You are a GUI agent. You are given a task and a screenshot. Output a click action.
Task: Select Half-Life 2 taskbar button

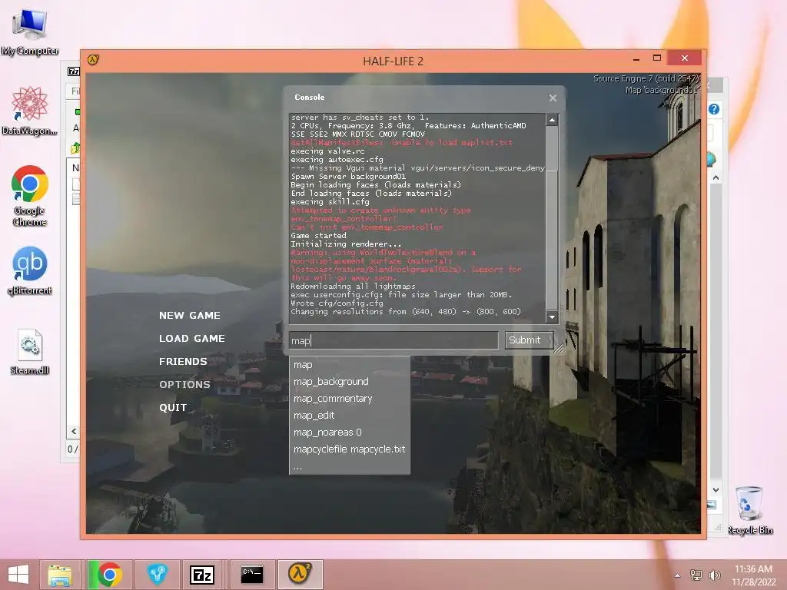point(301,575)
